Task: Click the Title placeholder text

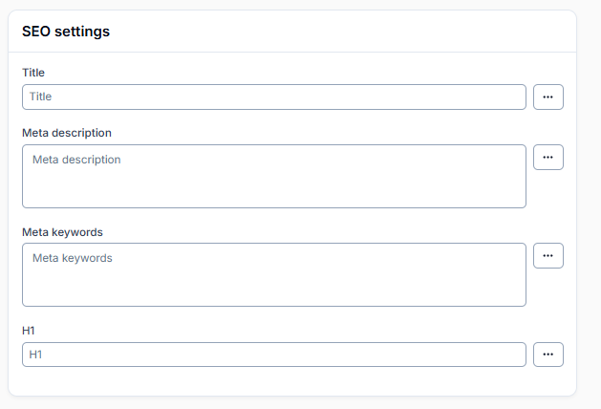Action: tap(40, 97)
